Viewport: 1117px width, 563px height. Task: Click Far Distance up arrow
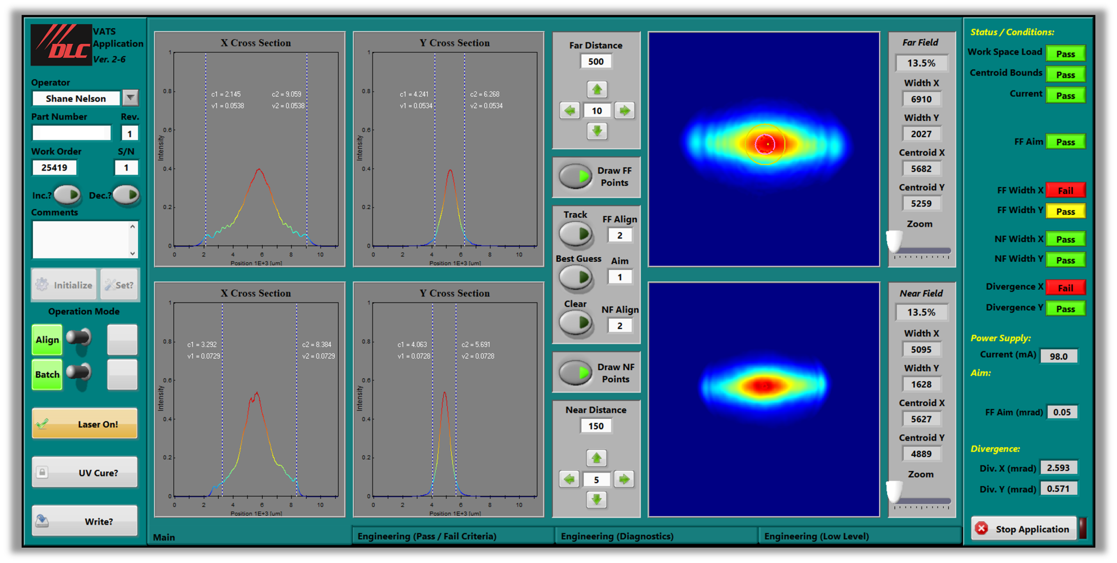(596, 89)
